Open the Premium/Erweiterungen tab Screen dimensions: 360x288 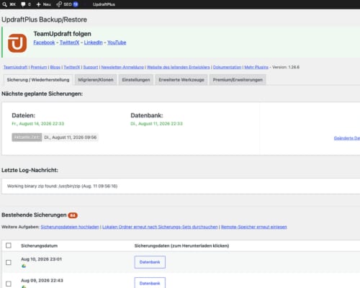coord(238,80)
